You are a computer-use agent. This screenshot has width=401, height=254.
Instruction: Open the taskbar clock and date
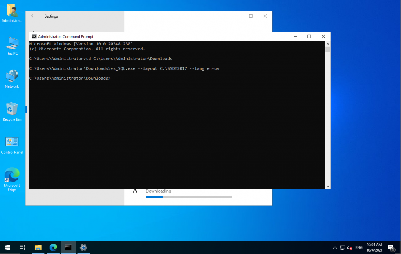tap(374, 247)
